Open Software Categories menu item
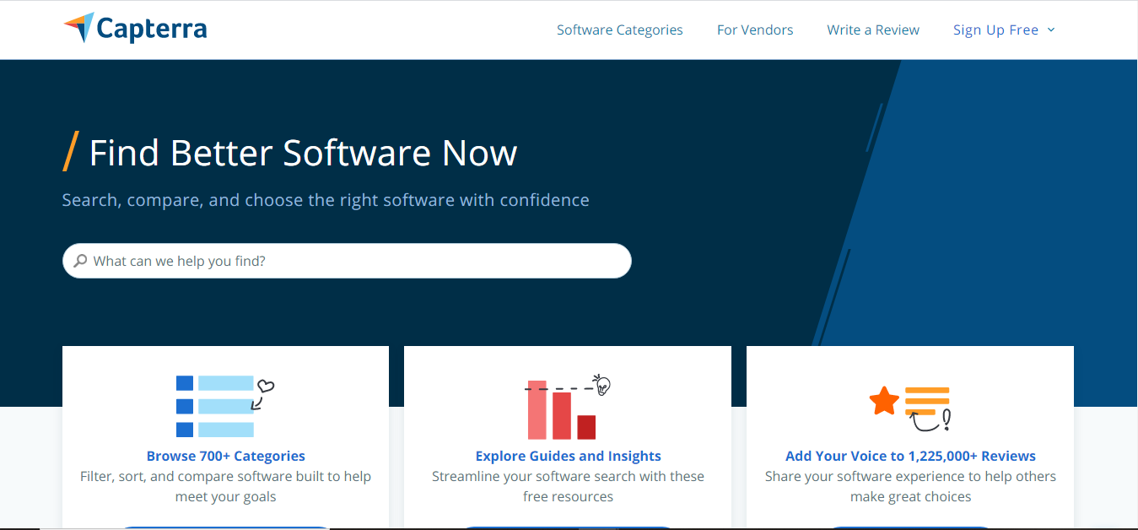The image size is (1138, 530). [x=620, y=30]
